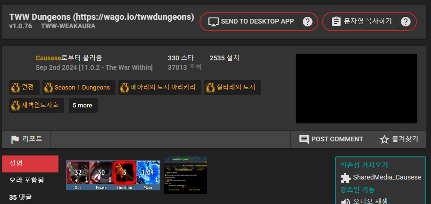Click the icon on 새벽인도자호 tag
Image resolution: width=431 pixels, height=204 pixels.
(x=16, y=106)
